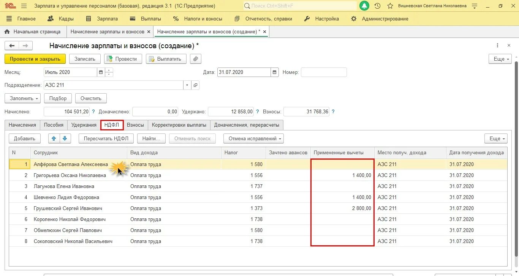
Task: Click help question mark next to Удержано
Action: coord(257,112)
